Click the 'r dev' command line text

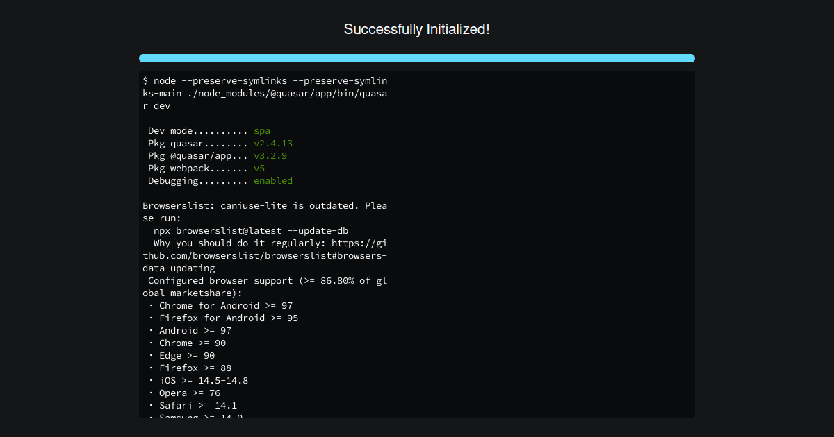[156, 105]
